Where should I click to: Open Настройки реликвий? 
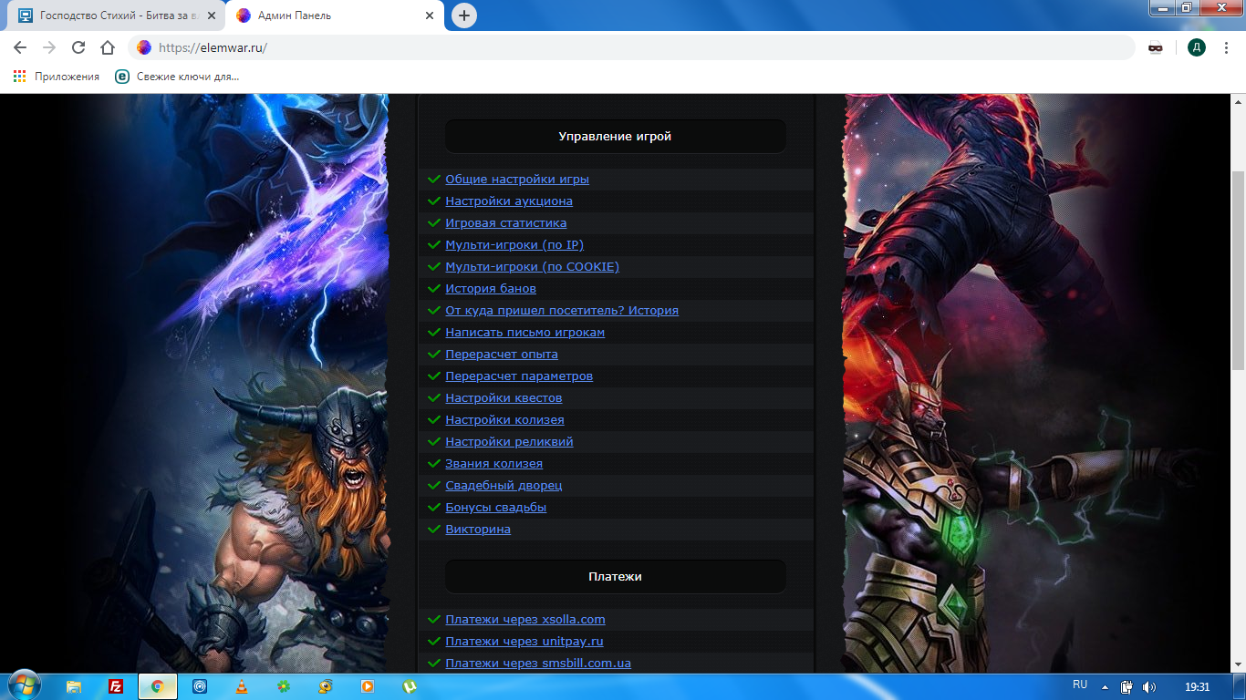point(509,442)
